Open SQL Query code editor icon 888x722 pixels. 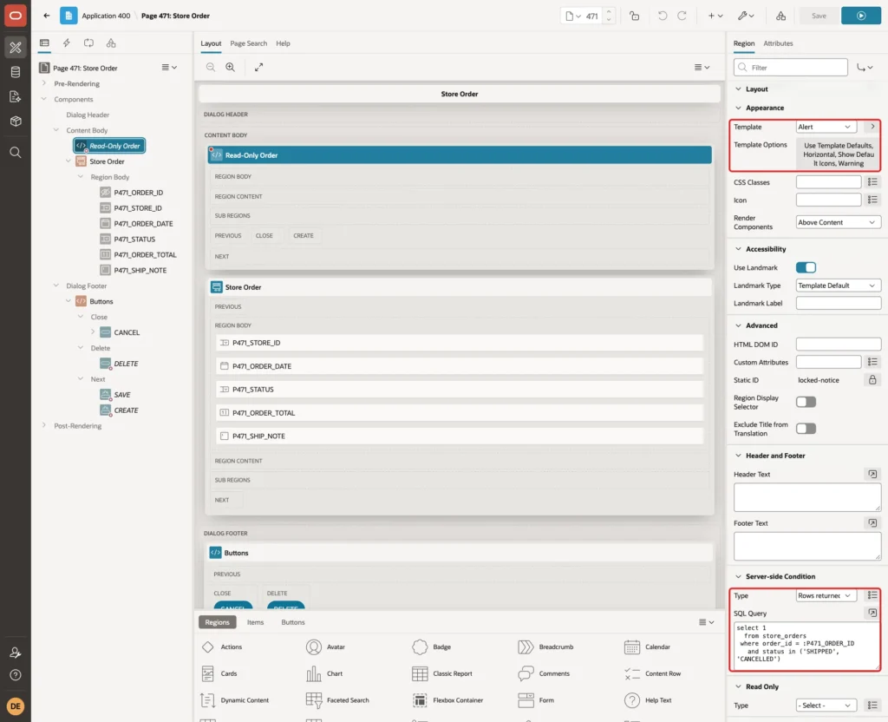click(x=872, y=613)
